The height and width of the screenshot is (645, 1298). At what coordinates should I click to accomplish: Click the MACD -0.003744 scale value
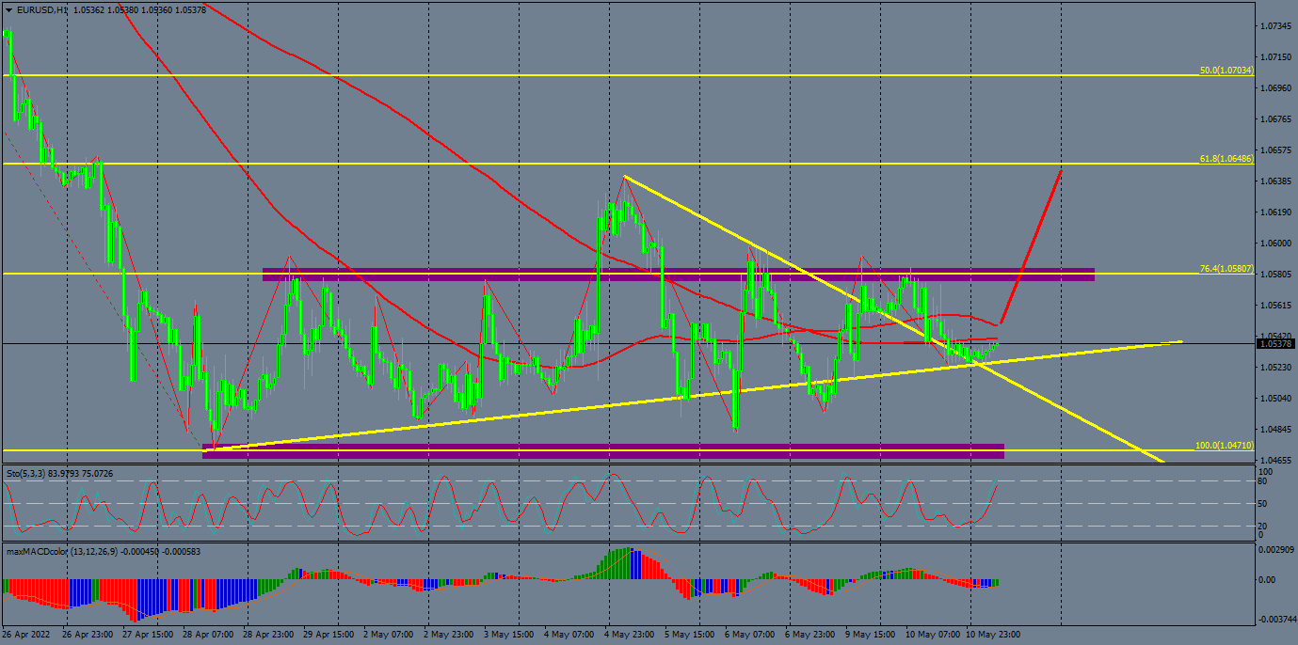coord(1277,619)
